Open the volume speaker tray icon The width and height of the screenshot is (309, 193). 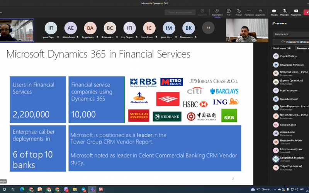(x=297, y=190)
